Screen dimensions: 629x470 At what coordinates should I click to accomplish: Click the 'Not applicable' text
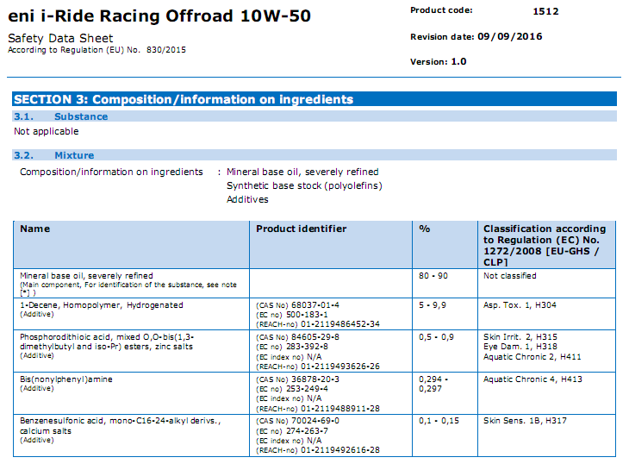(47, 131)
